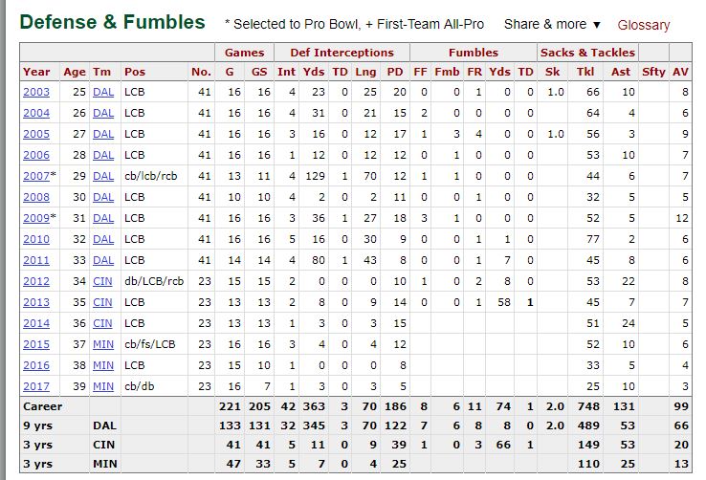This screenshot has height=480, width=706.
Task: Open the Share & more dropdown
Action: pos(552,24)
